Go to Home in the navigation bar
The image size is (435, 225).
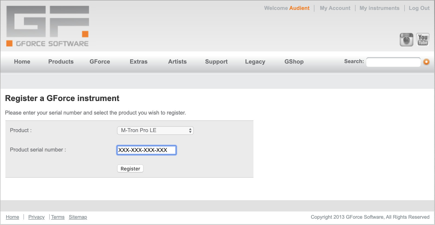[x=22, y=62]
